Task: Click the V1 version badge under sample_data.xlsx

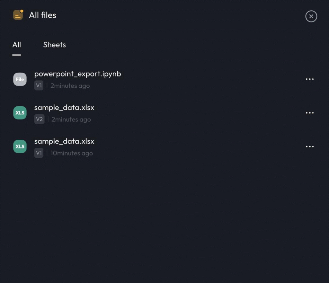Action: tap(39, 153)
